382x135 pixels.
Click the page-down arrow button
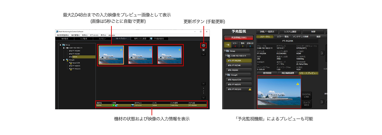click(203, 98)
